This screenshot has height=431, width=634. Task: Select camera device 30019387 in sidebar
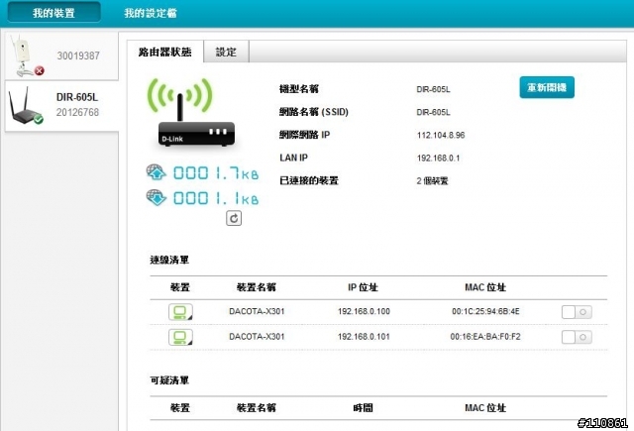click(x=61, y=56)
